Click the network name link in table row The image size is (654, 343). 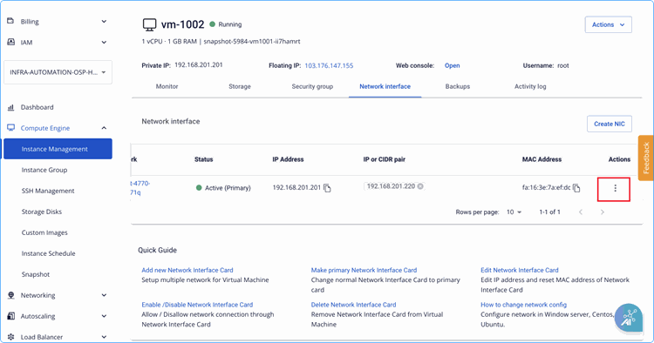coord(140,188)
